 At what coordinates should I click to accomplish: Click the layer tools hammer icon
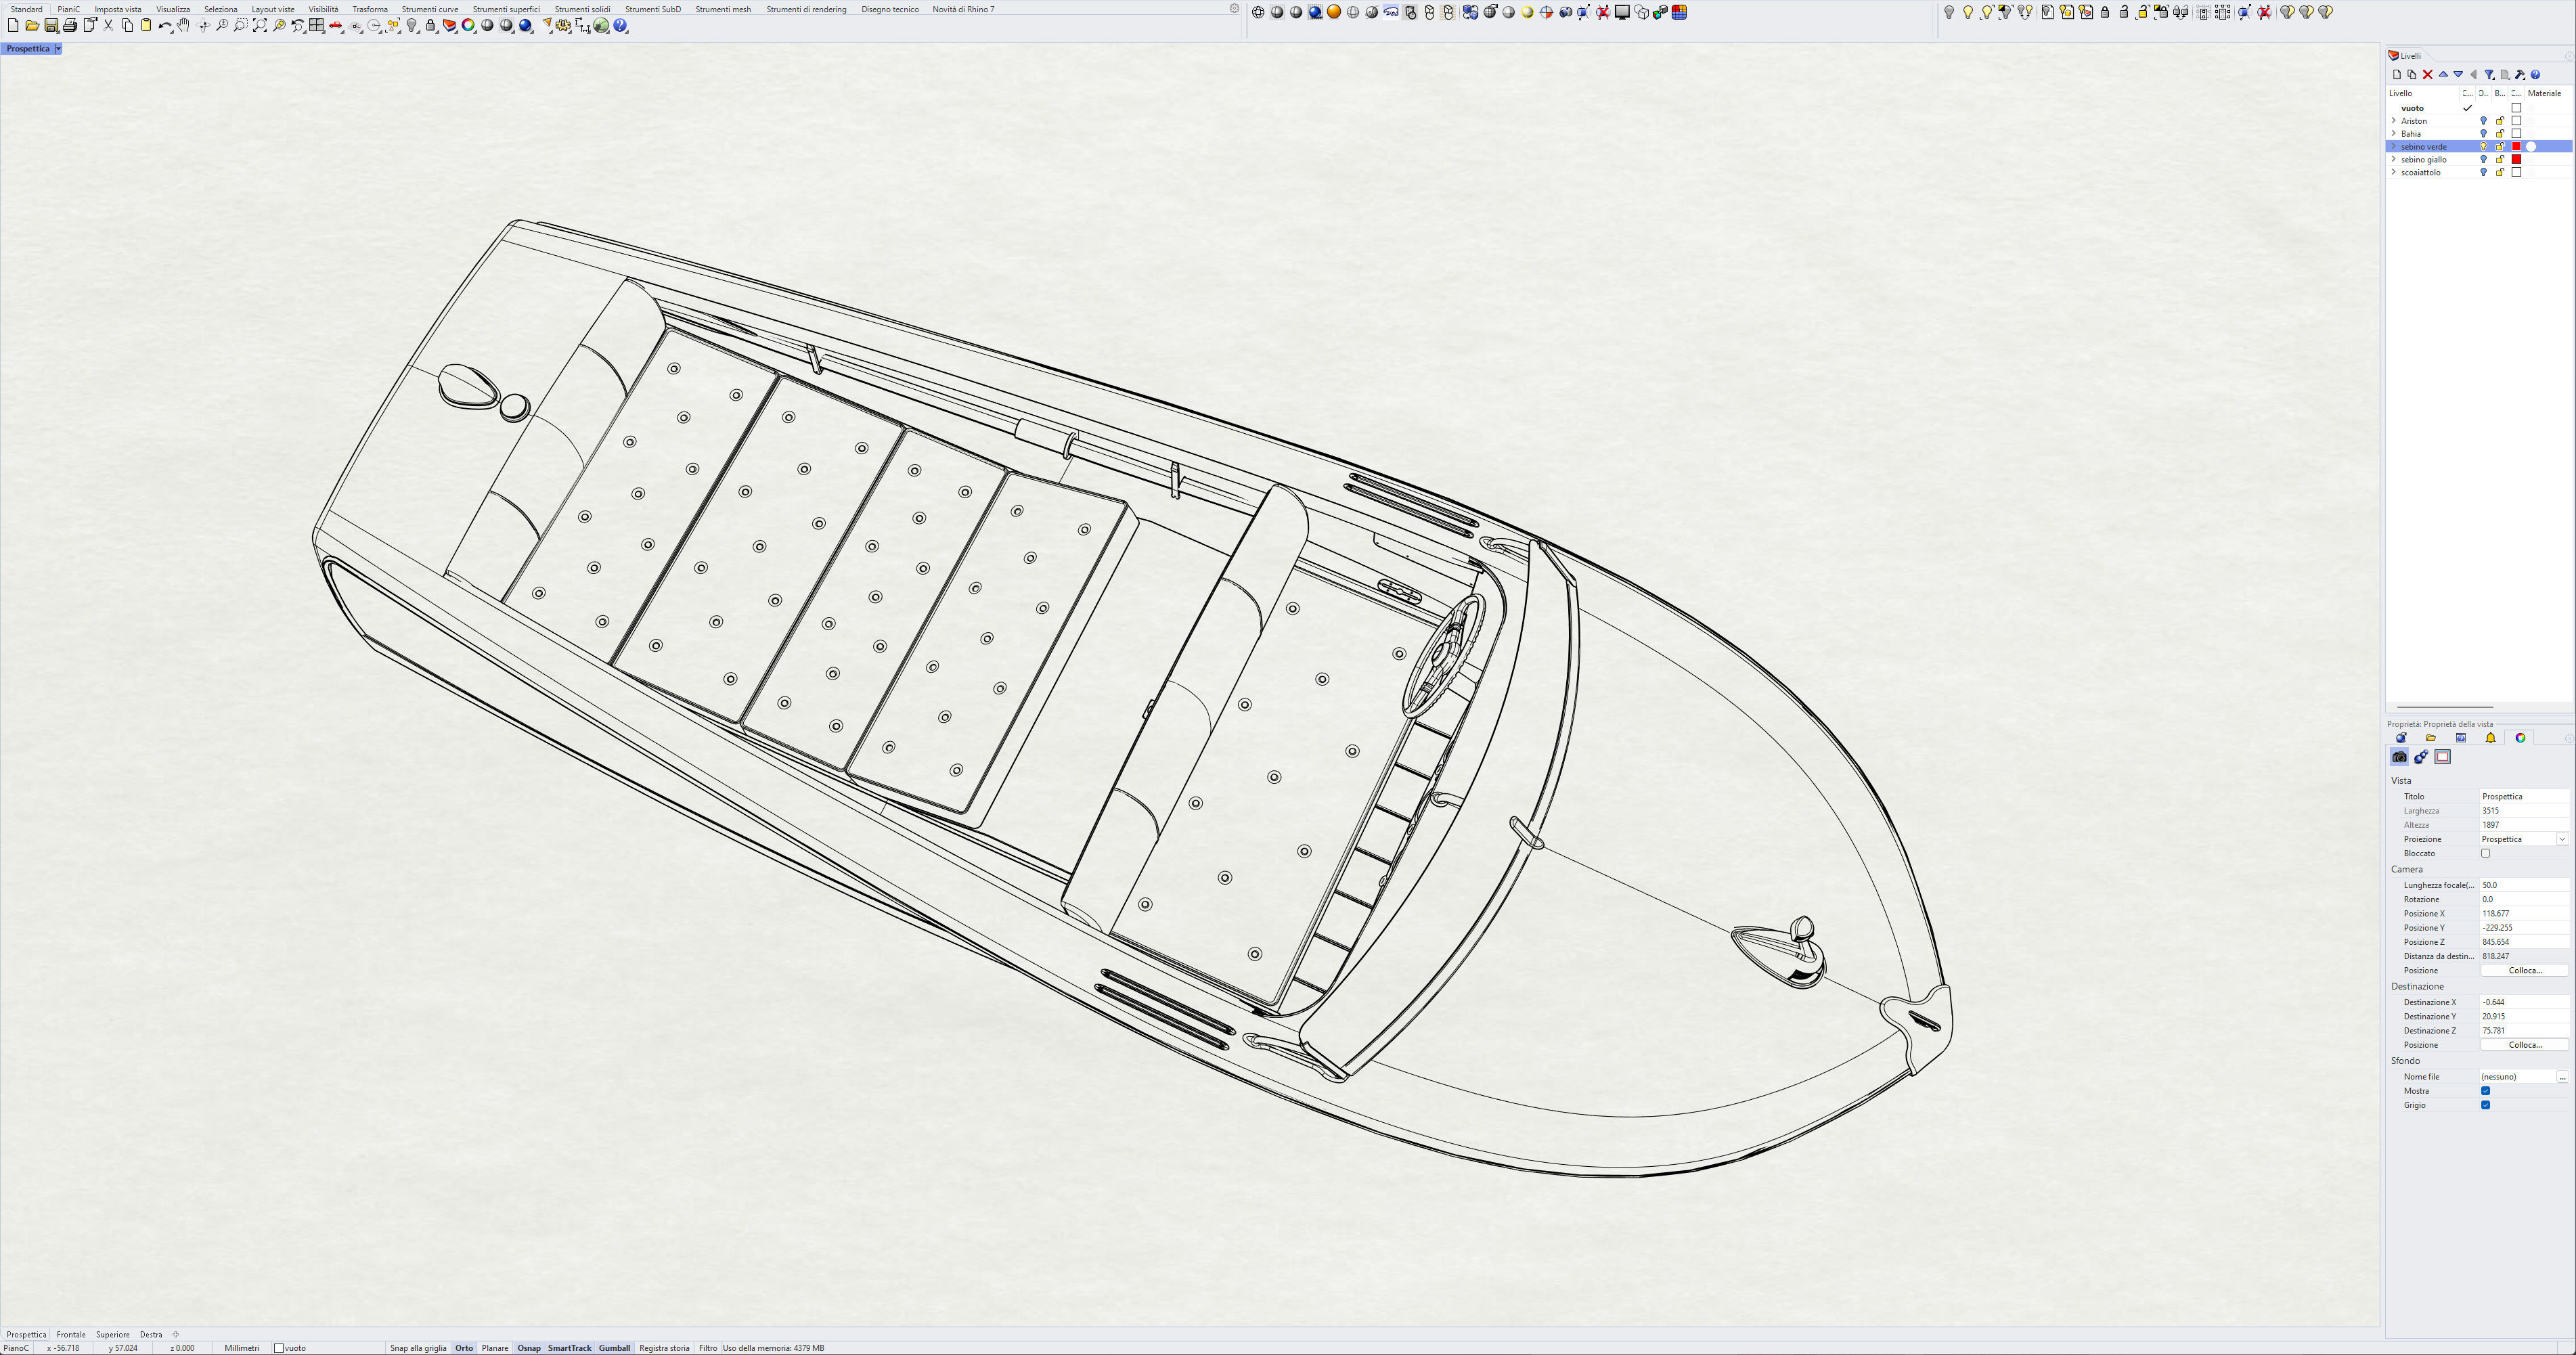click(x=2520, y=75)
